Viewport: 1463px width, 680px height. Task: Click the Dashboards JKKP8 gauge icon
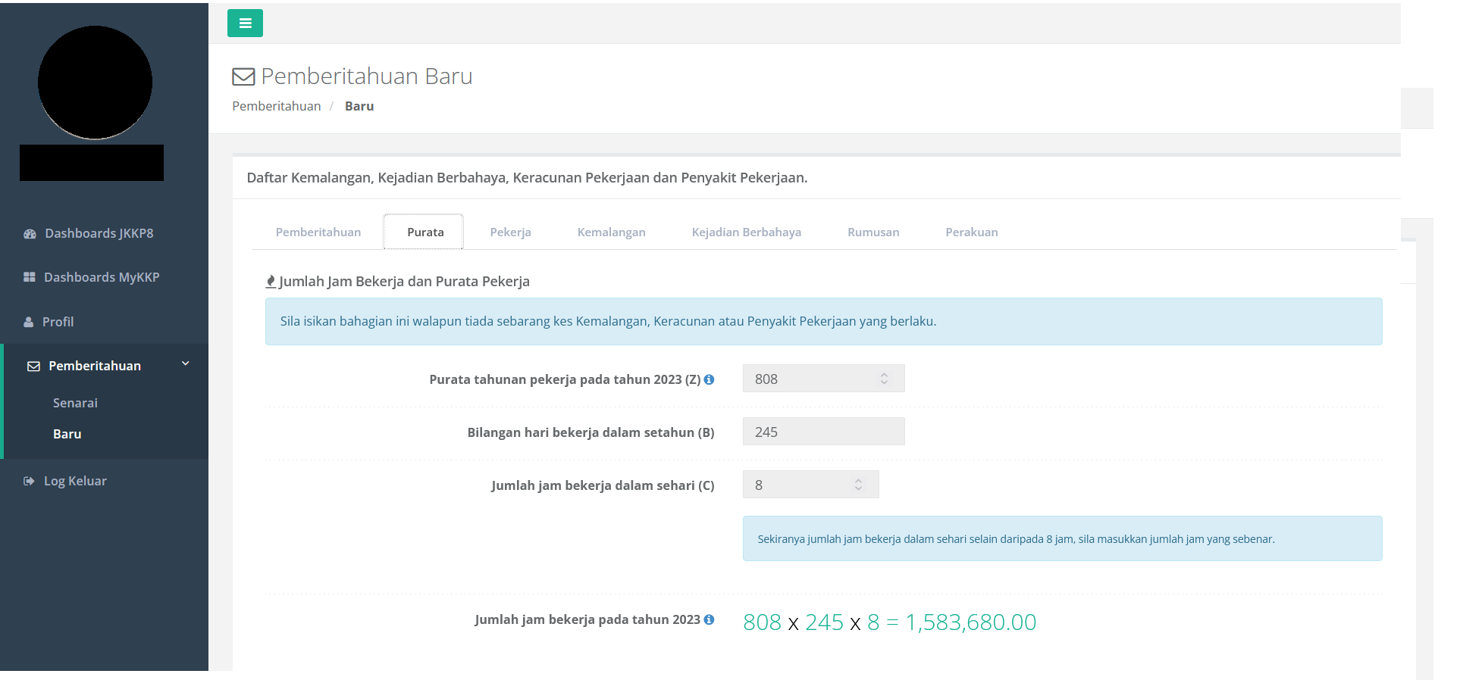click(x=30, y=234)
